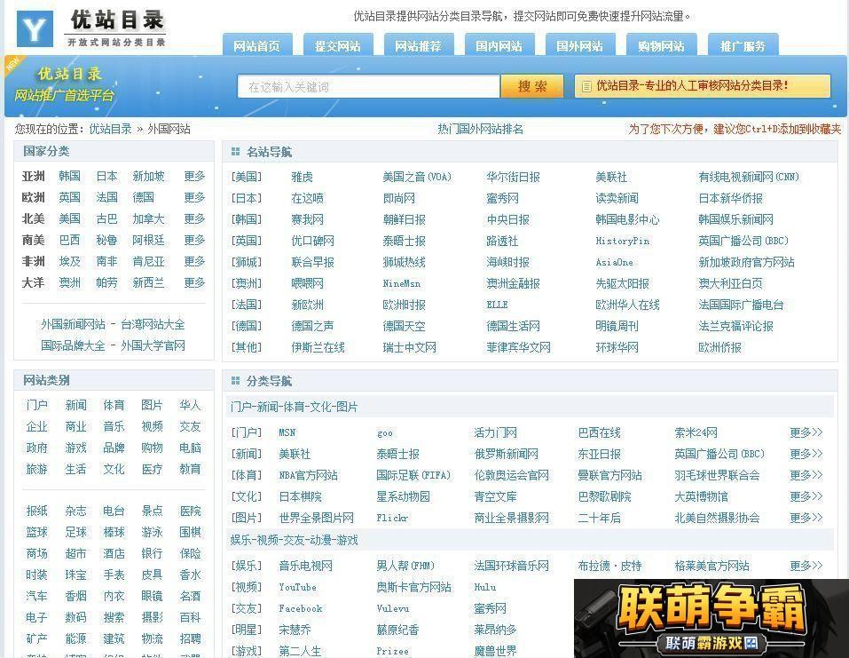Open the MSN portal link
This screenshot has height=658, width=849.
click(287, 432)
